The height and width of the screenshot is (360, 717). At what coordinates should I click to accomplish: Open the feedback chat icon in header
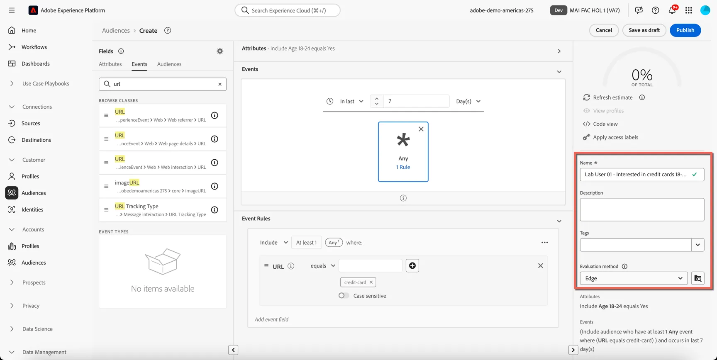point(639,10)
